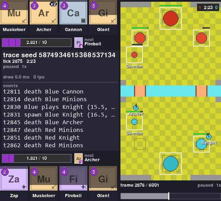The width and height of the screenshot is (221, 201).
Task: Select the bottom Musketeer card
Action: click(x=44, y=178)
